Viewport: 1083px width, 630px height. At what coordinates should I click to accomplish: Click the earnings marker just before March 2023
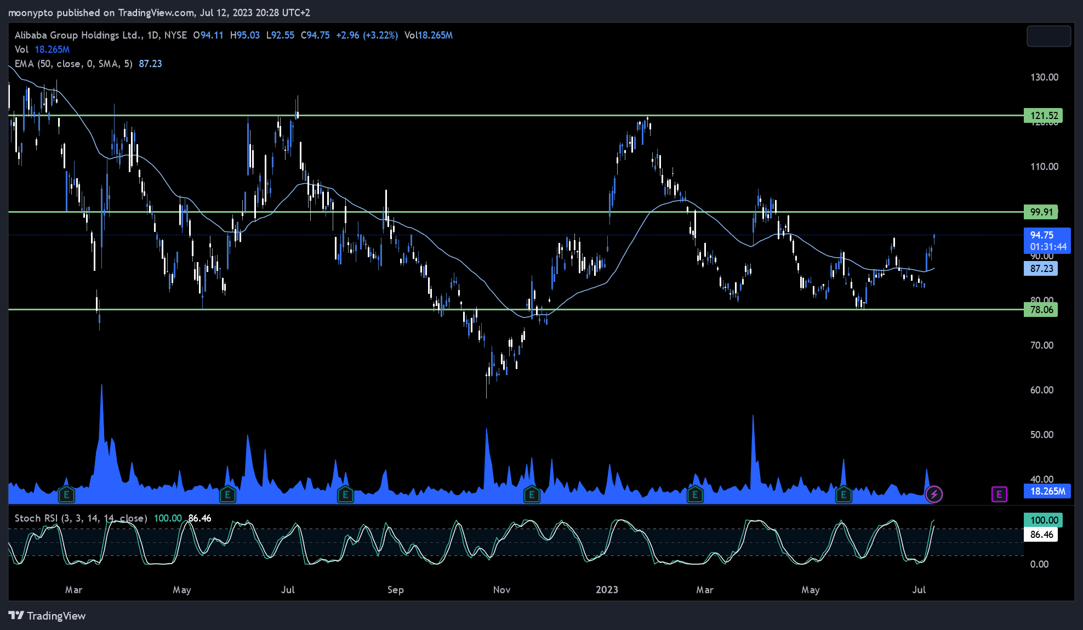click(695, 495)
